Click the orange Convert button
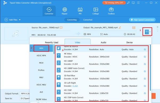Viewport: 160px width, 103px height. [x=154, y=96]
